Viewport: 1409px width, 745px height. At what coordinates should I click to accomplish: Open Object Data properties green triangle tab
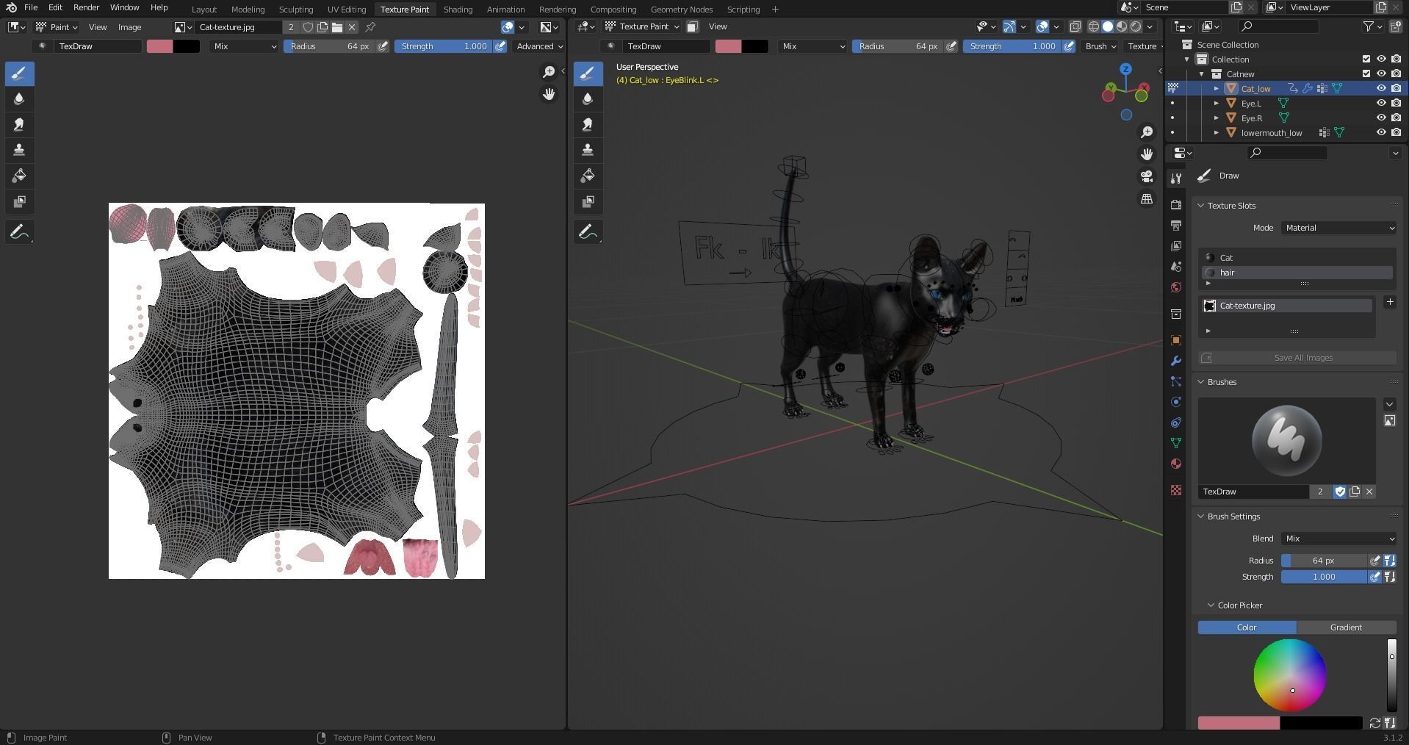coord(1176,443)
